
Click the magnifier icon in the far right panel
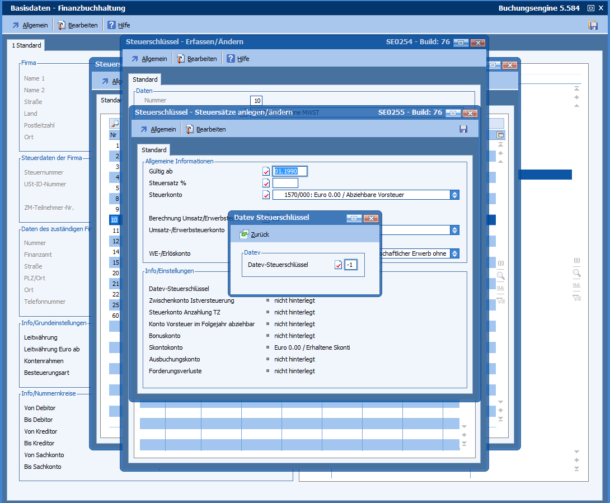[x=576, y=273]
